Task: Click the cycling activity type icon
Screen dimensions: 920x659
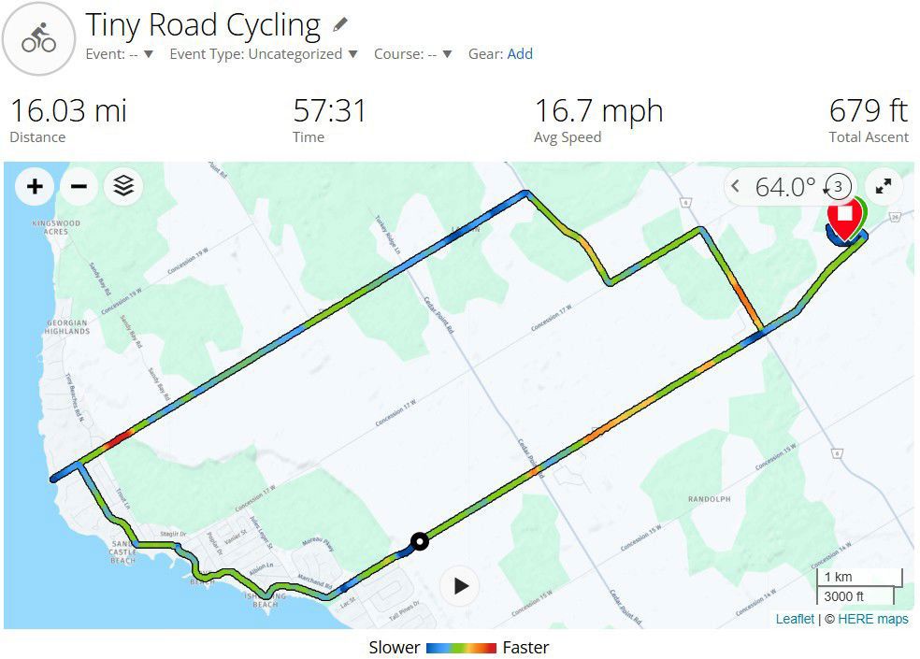Action: tap(38, 38)
